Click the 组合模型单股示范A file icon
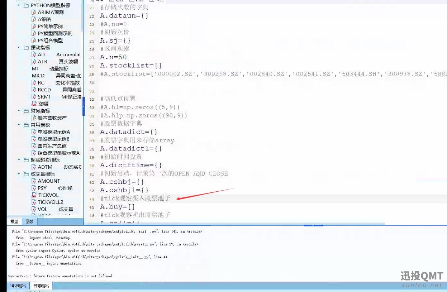 tap(34, 153)
